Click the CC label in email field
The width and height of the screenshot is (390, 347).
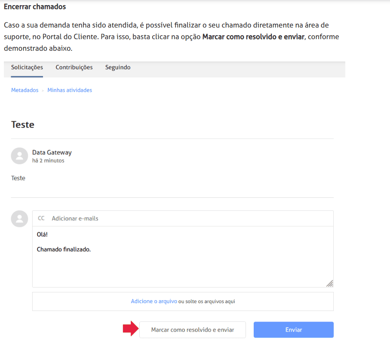tap(41, 218)
